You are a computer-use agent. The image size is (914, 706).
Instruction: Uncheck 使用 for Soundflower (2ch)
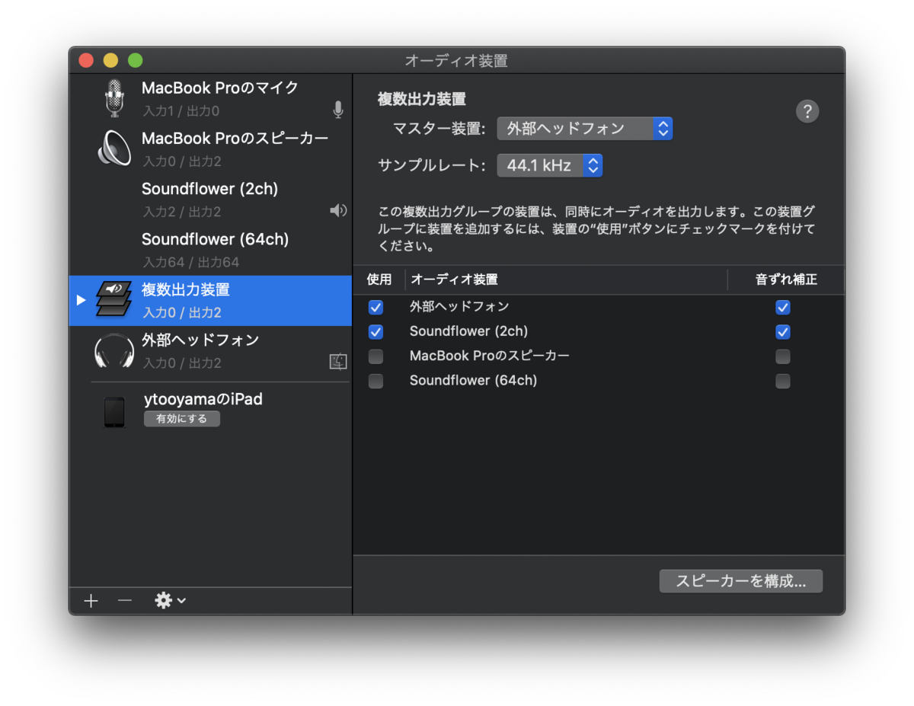click(x=376, y=332)
